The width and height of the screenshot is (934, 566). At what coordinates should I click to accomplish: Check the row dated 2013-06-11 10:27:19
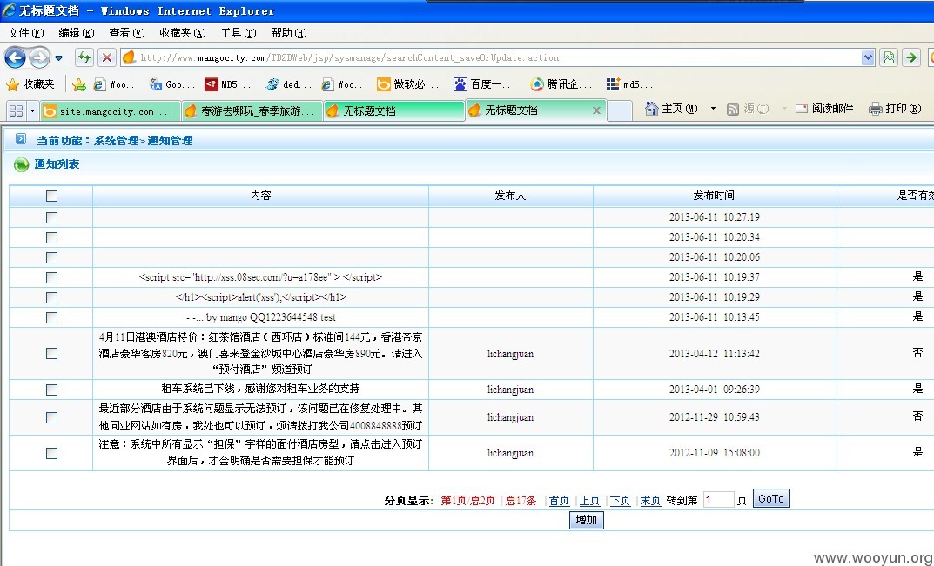click(52, 218)
